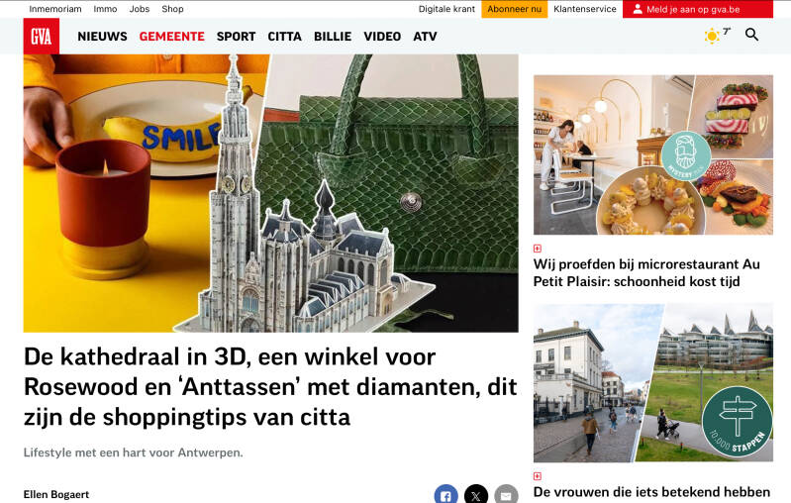Open the NIEUWS menu section

[102, 37]
